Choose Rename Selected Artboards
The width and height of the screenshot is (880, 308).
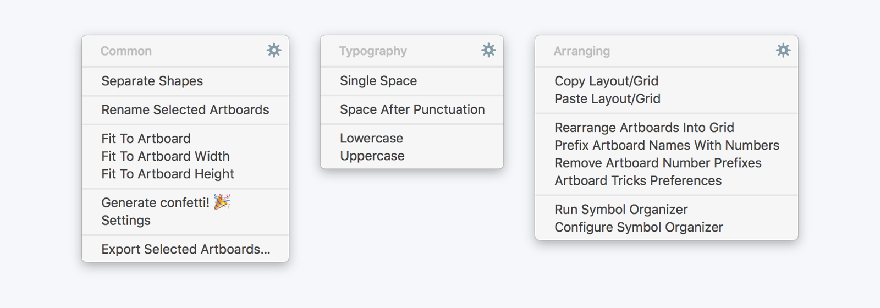(185, 109)
